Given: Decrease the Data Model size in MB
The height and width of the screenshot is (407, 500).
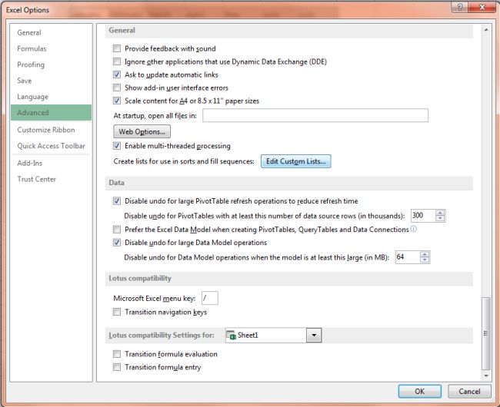Looking at the screenshot, I should [x=425, y=260].
